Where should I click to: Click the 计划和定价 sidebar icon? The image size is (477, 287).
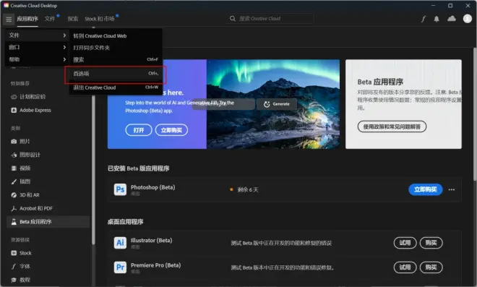click(x=14, y=97)
